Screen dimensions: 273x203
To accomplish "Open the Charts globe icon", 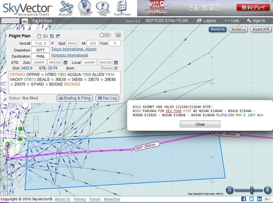I will 85,8.
